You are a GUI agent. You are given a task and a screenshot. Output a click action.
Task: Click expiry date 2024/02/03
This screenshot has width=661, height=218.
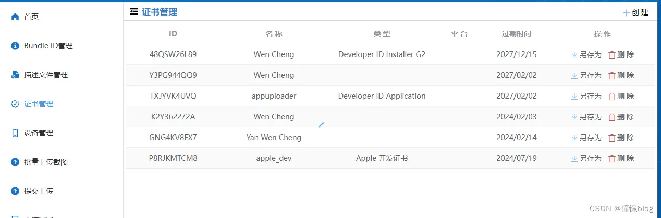tap(517, 117)
